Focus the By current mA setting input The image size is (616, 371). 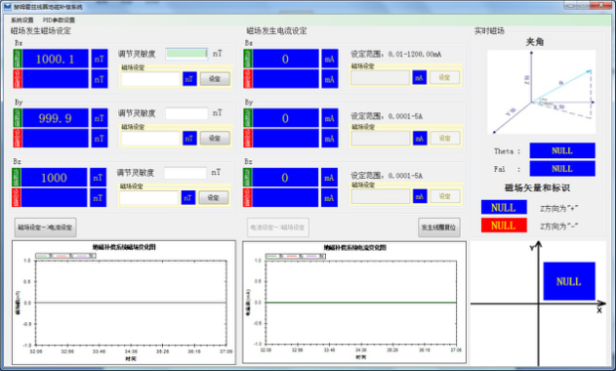click(381, 139)
